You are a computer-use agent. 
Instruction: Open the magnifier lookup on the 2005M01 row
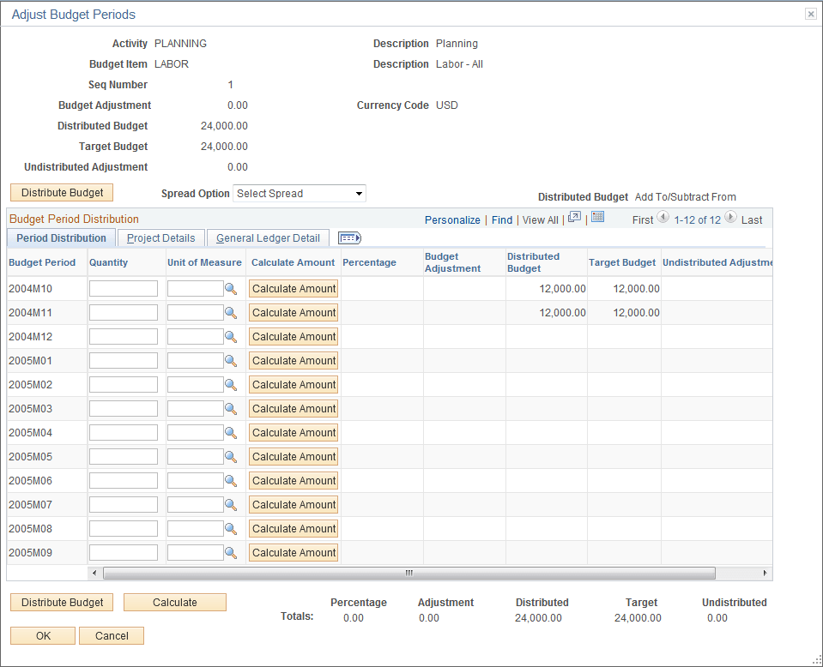tap(230, 361)
